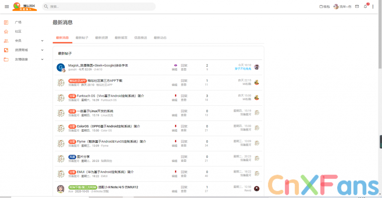Screen dimensions: 382x198
Task: Expand the 资源商城 sidebar section
Action: 42,50
